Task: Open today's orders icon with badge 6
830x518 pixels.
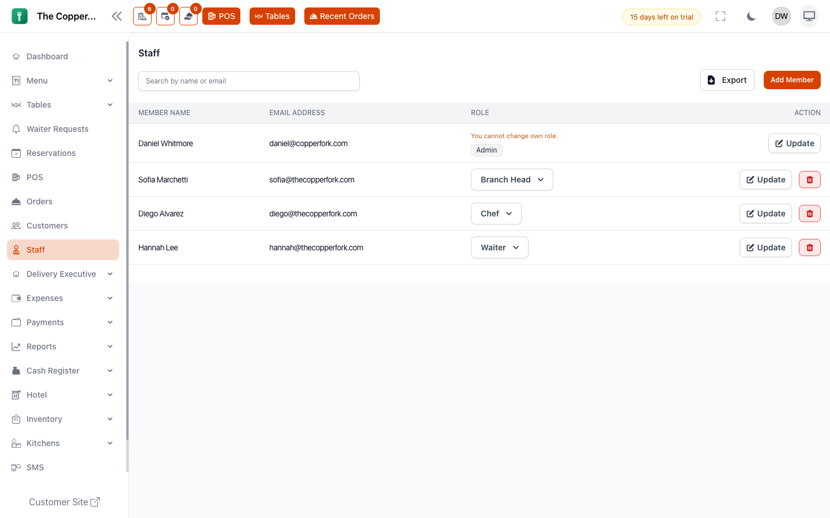Action: 142,16
